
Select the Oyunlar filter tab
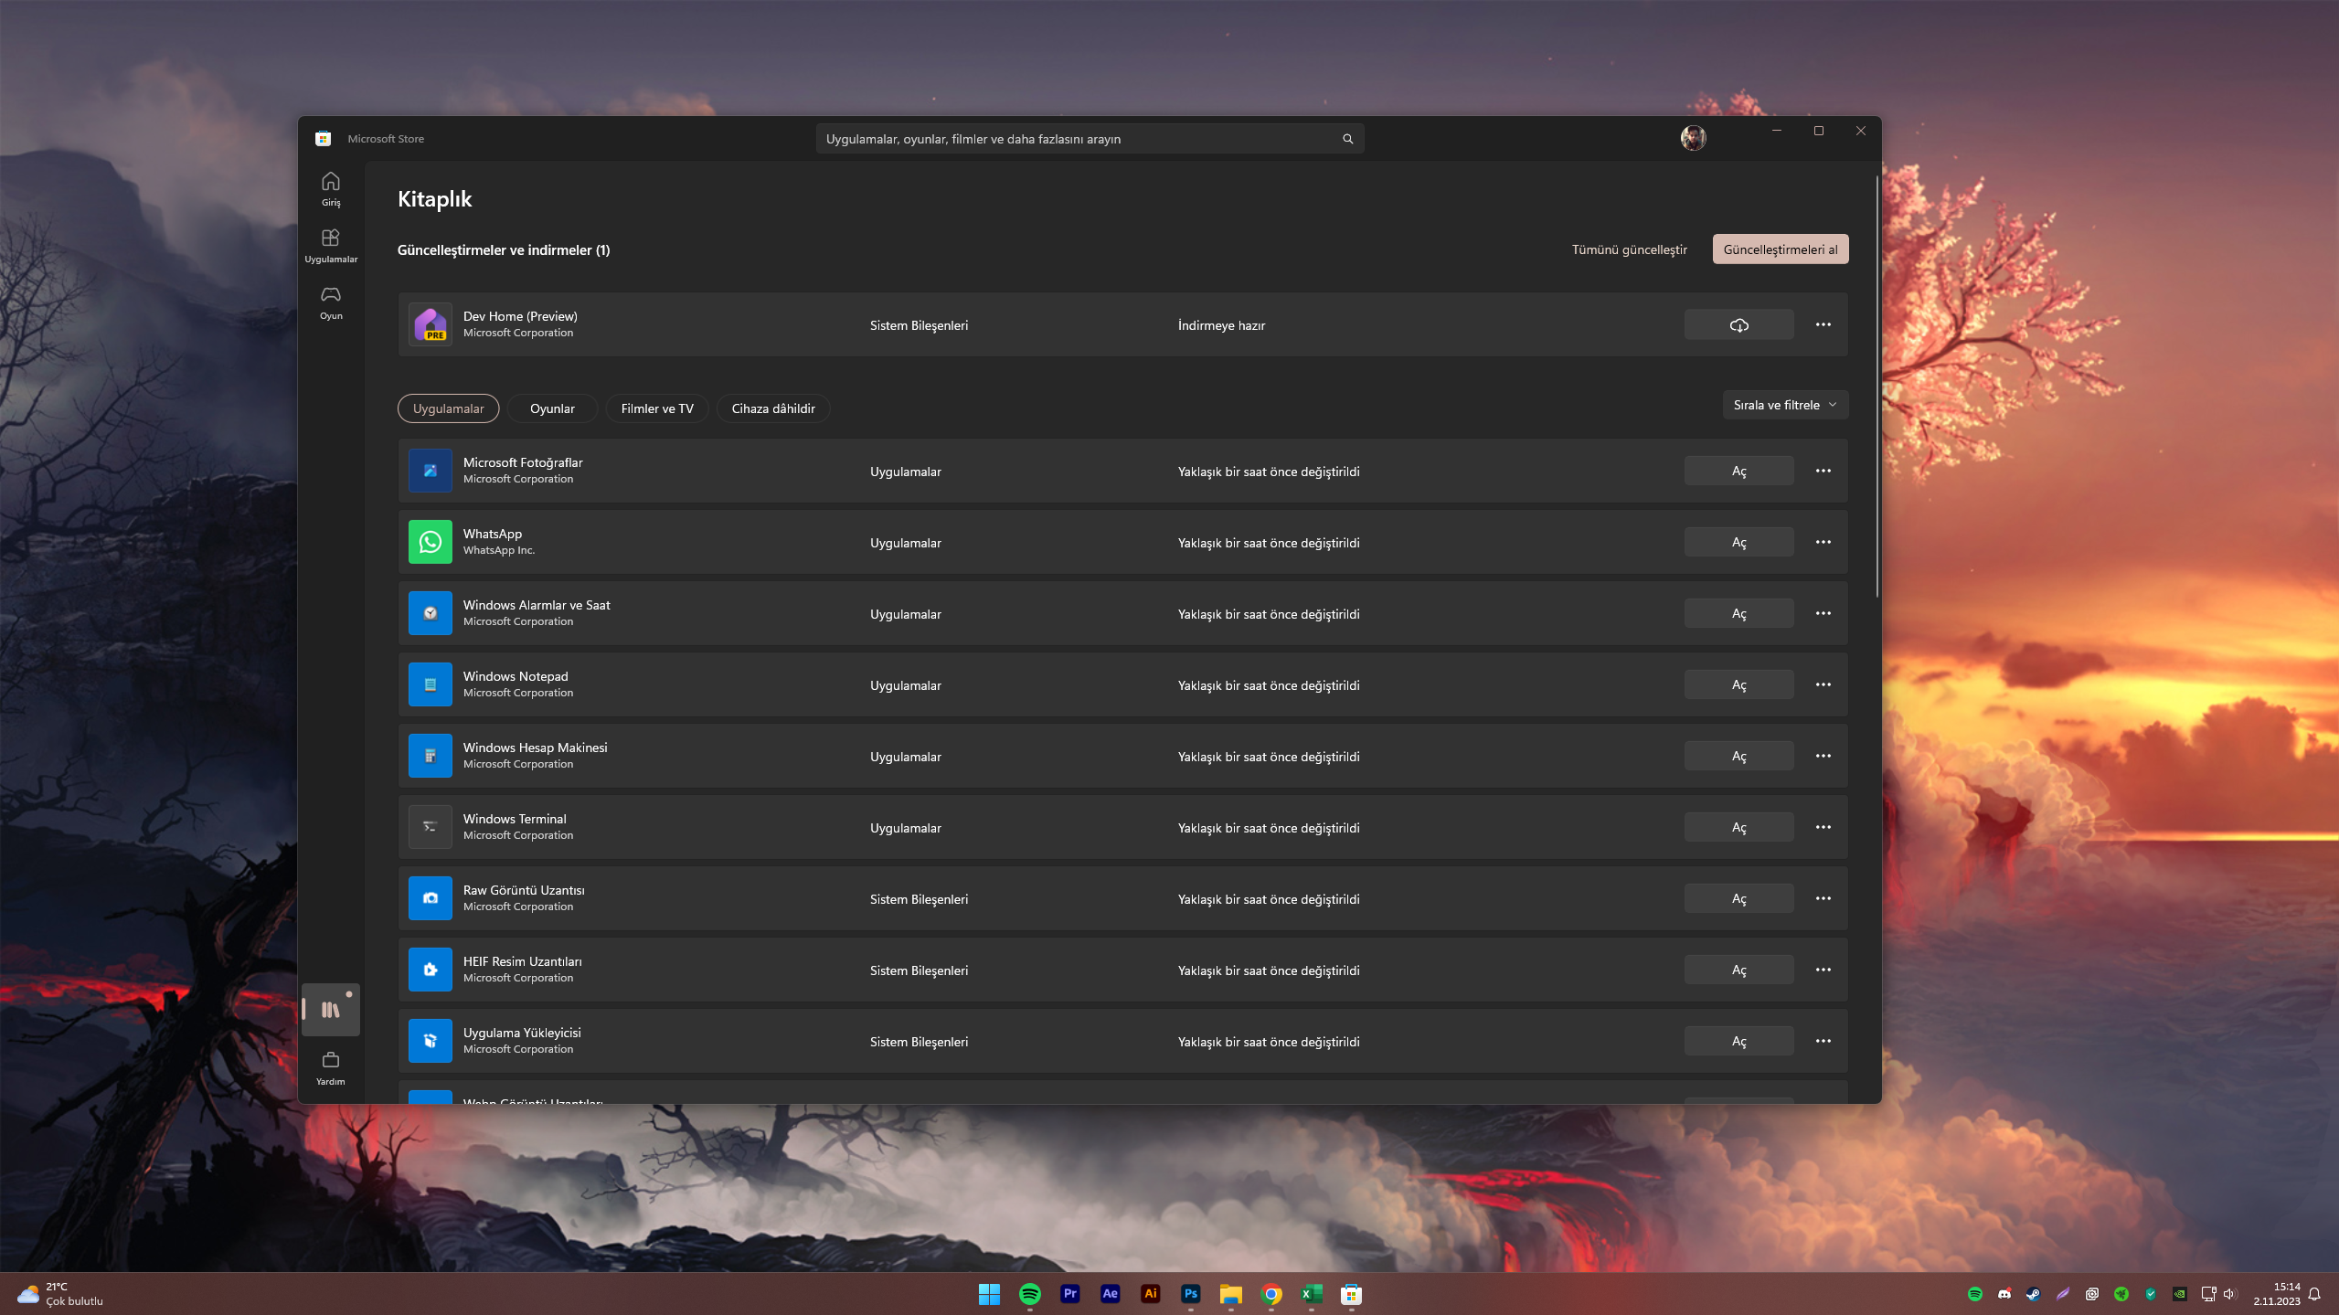(552, 408)
